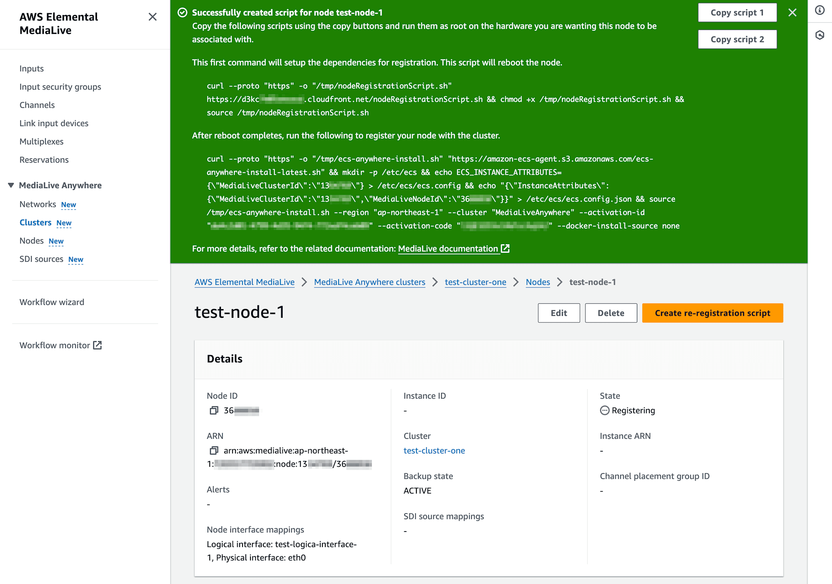Copy the Node ID value
Viewport: 832px width, 584px height.
(214, 411)
